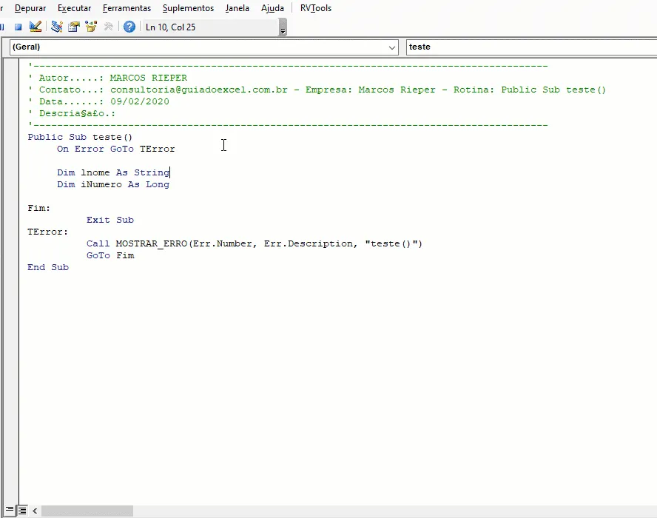Click the 'TError:' label line
657x518 pixels.
click(48, 232)
